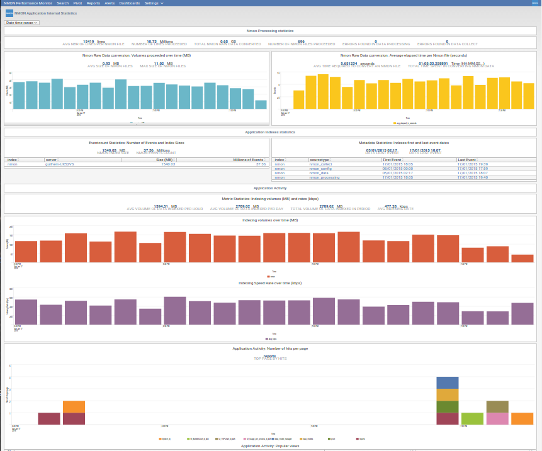Click the NMON logo beside dashboard title
Screen dimensions: 542x451
click(9, 13)
